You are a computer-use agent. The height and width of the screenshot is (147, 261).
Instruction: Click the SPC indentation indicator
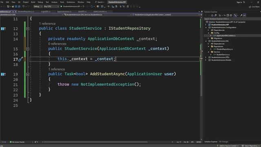pyautogui.click(x=192, y=142)
